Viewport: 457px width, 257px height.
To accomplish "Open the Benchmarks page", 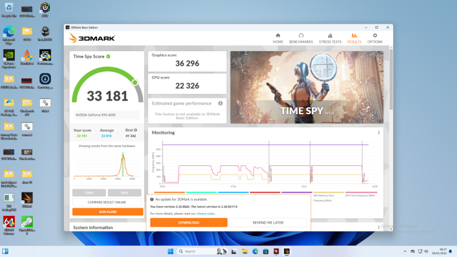I will (301, 39).
